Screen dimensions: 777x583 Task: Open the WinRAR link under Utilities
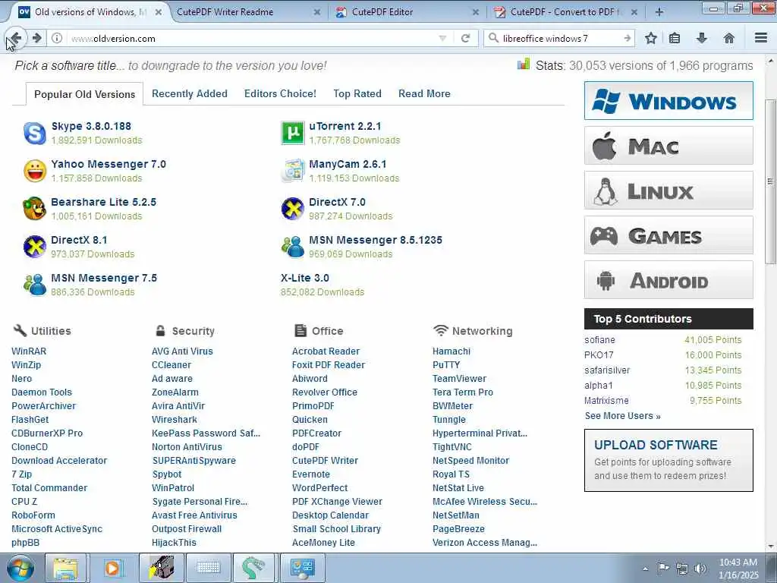coord(29,351)
